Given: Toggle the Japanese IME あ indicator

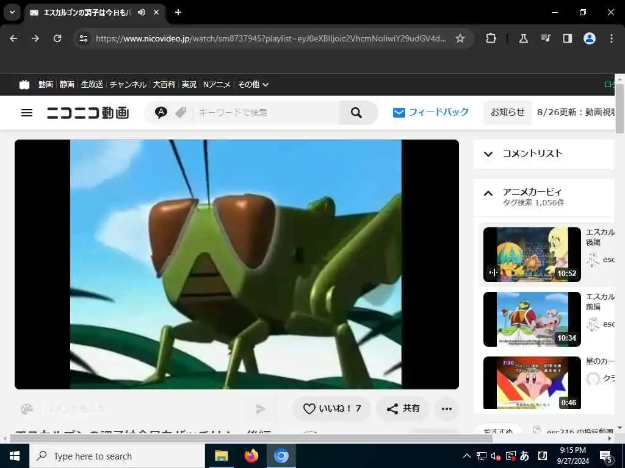Looking at the screenshot, I should pyautogui.click(x=524, y=456).
